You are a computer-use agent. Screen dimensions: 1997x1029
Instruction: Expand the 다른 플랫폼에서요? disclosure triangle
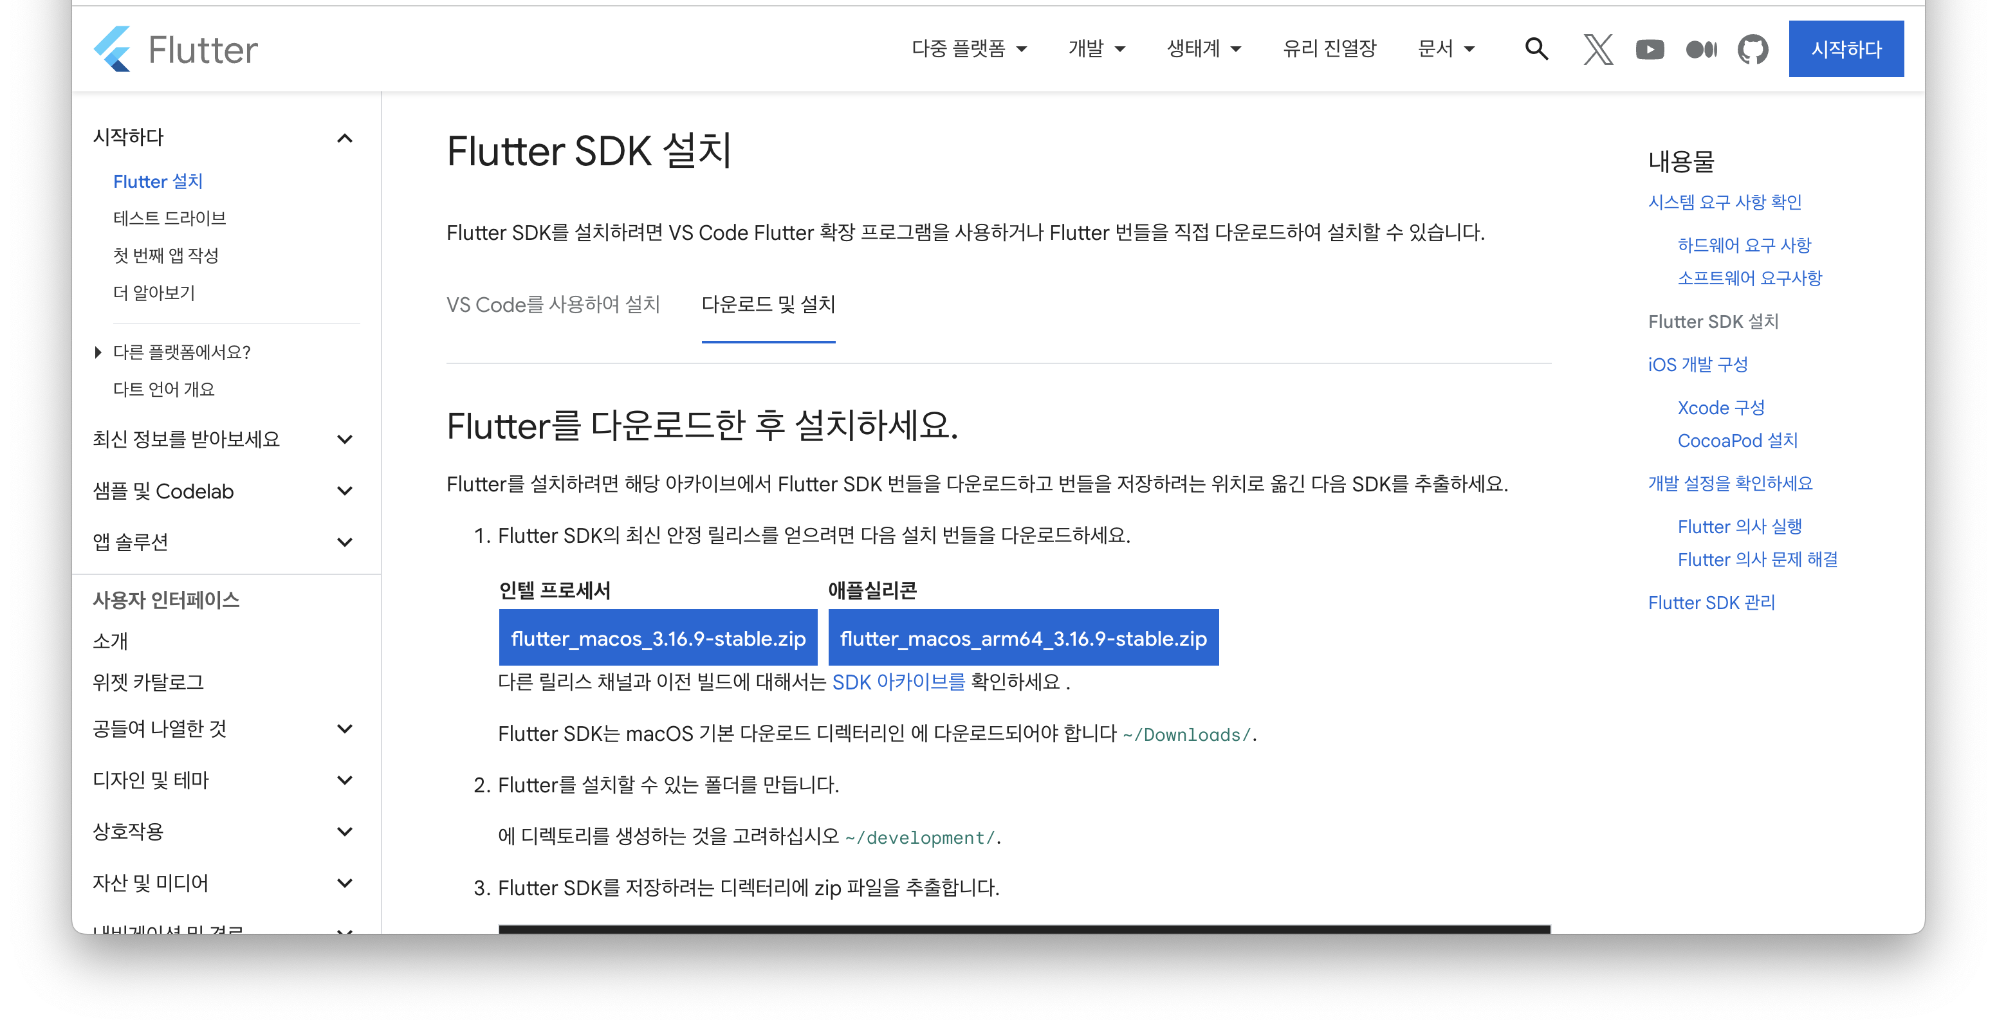coord(98,352)
